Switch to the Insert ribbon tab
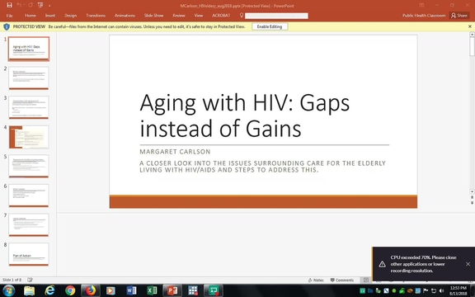Screen dimensions: 475x297 point(50,16)
